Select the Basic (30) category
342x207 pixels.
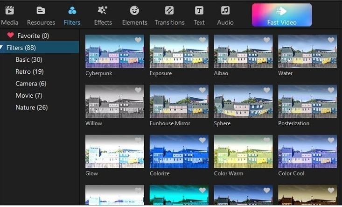(x=29, y=60)
